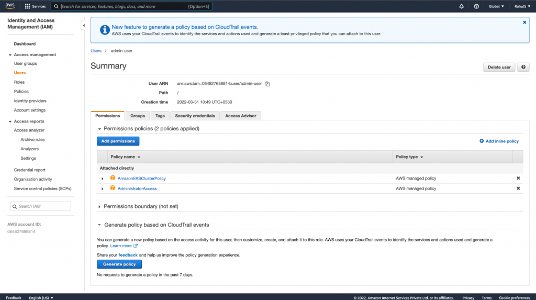
Task: Collapse the Access reports nav group
Action: tap(10, 121)
